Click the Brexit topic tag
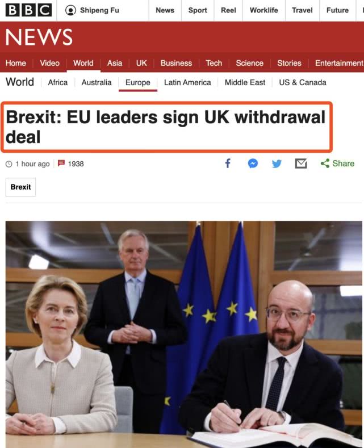 [x=20, y=187]
